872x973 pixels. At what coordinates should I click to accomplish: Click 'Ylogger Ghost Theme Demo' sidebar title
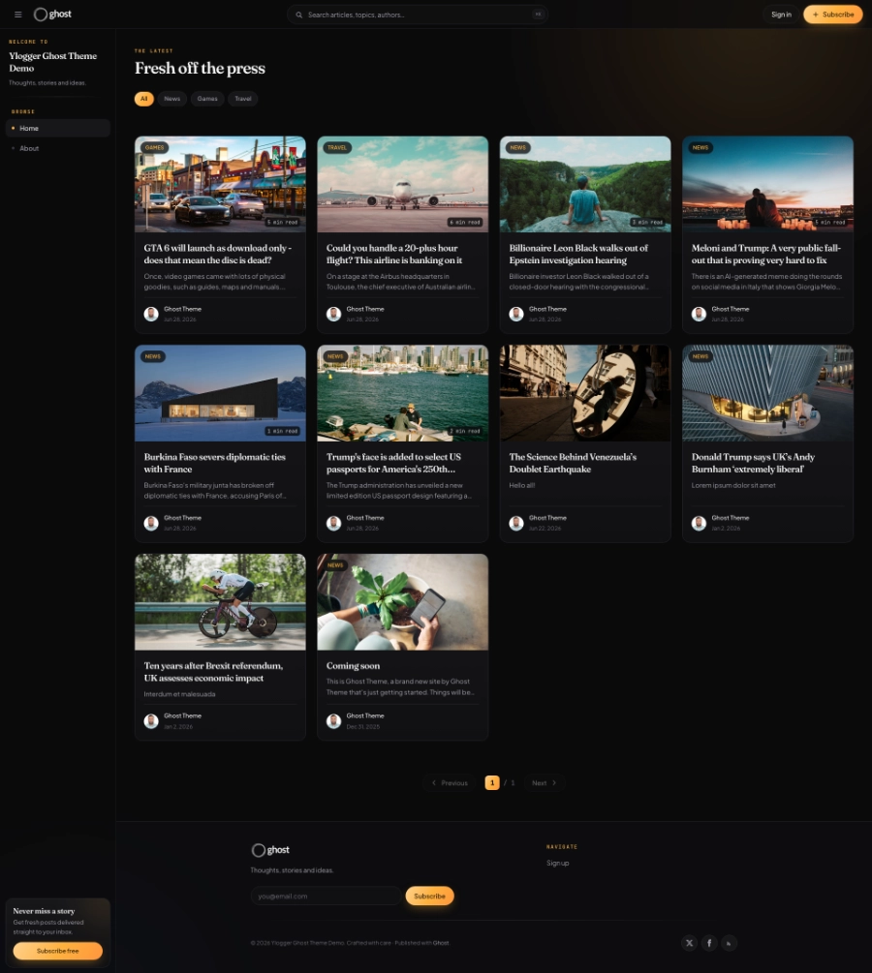[x=52, y=62]
